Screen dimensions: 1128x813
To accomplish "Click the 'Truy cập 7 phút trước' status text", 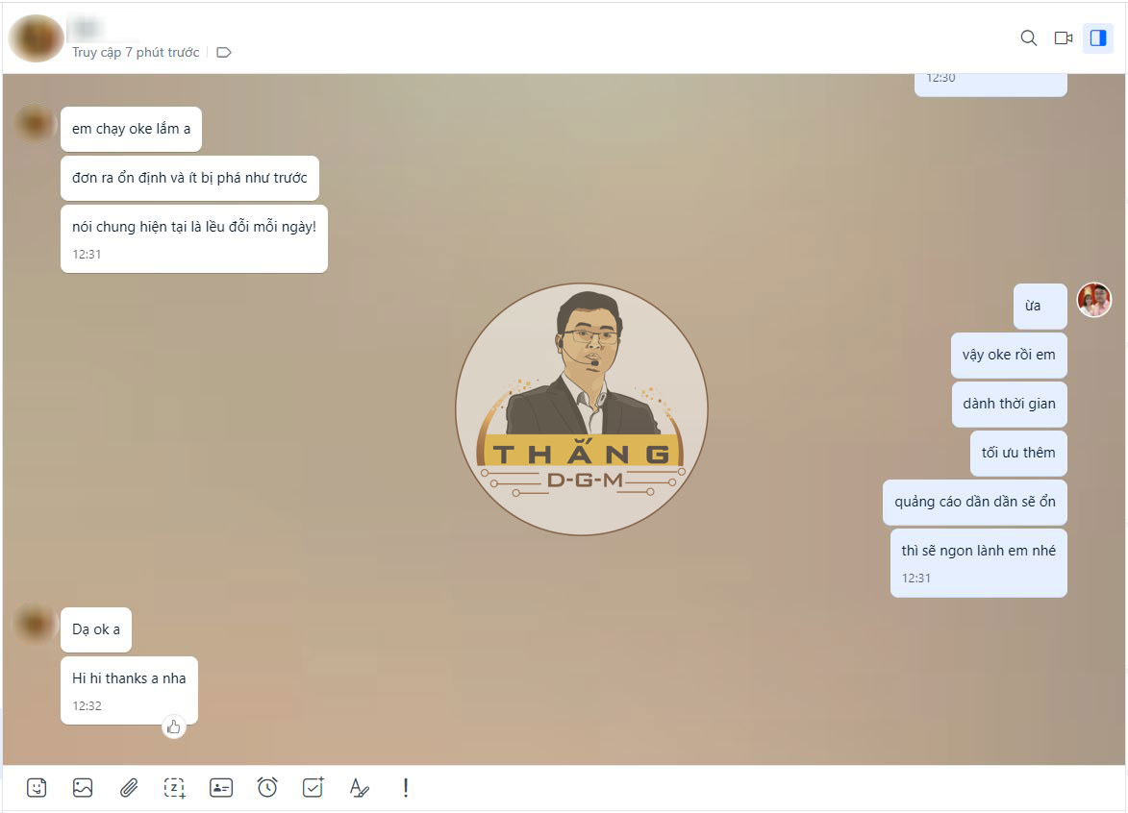I will [136, 53].
